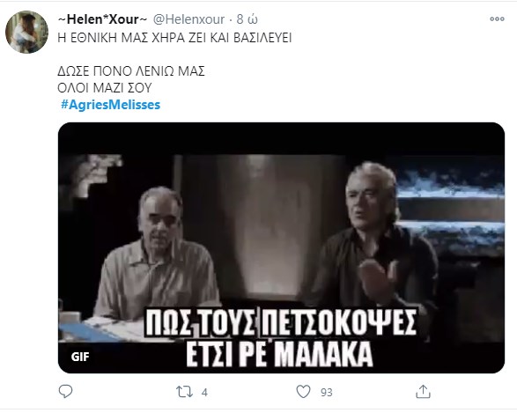The height and width of the screenshot is (413, 517).
Task: View the 93 likes count
Action: pyautogui.click(x=327, y=392)
